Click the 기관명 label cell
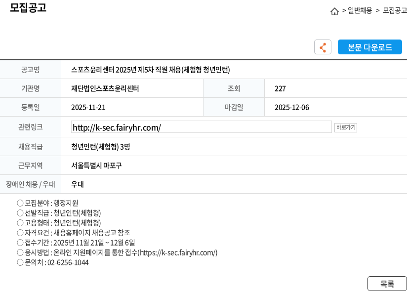The width and height of the screenshot is (407, 291). click(30, 88)
